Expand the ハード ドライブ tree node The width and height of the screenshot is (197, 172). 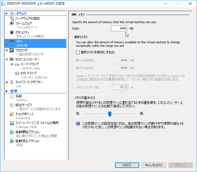12,64
